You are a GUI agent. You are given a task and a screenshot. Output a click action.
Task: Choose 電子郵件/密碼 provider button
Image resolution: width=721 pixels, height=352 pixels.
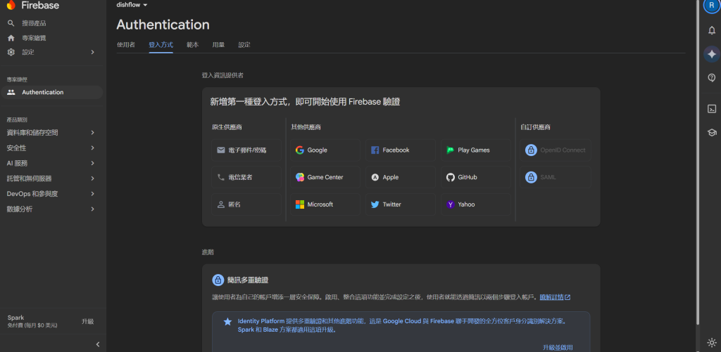click(x=246, y=150)
